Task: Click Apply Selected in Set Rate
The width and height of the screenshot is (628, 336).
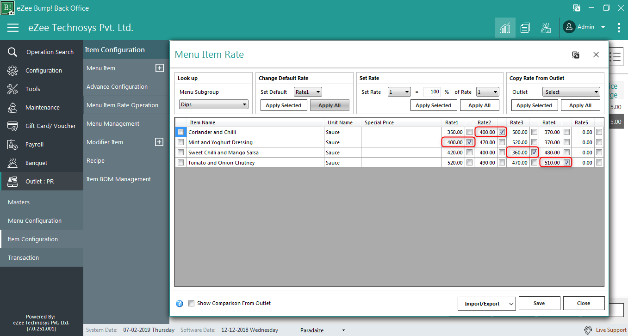Action: click(x=433, y=105)
